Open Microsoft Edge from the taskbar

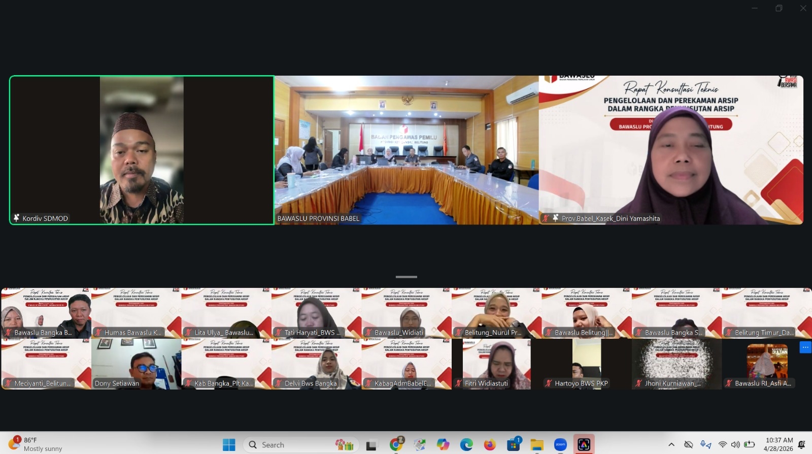[x=466, y=445]
